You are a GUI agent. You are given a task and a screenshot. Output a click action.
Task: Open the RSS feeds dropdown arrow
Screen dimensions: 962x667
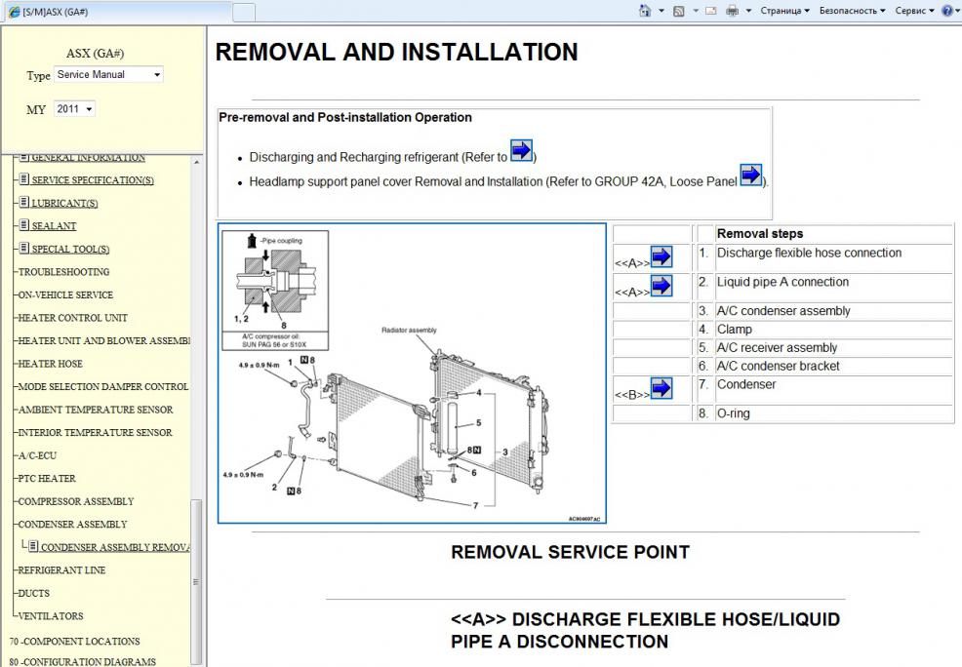695,11
